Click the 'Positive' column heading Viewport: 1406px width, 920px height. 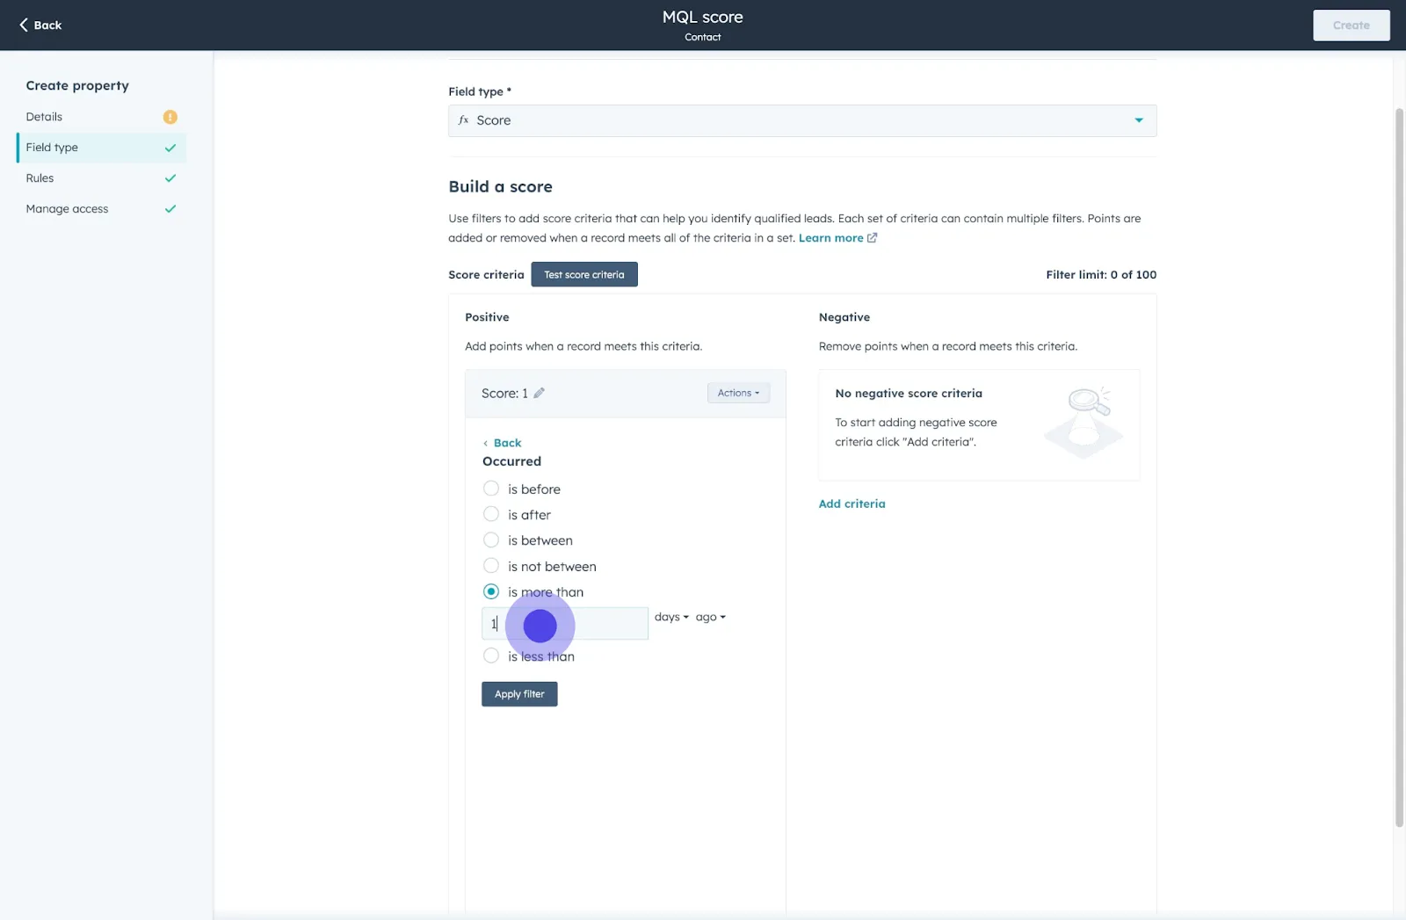click(x=487, y=317)
